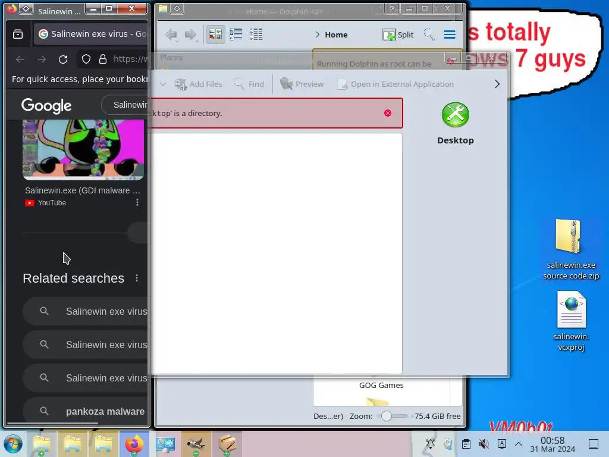Select third Salinewin exe virus related search

[x=86, y=378]
